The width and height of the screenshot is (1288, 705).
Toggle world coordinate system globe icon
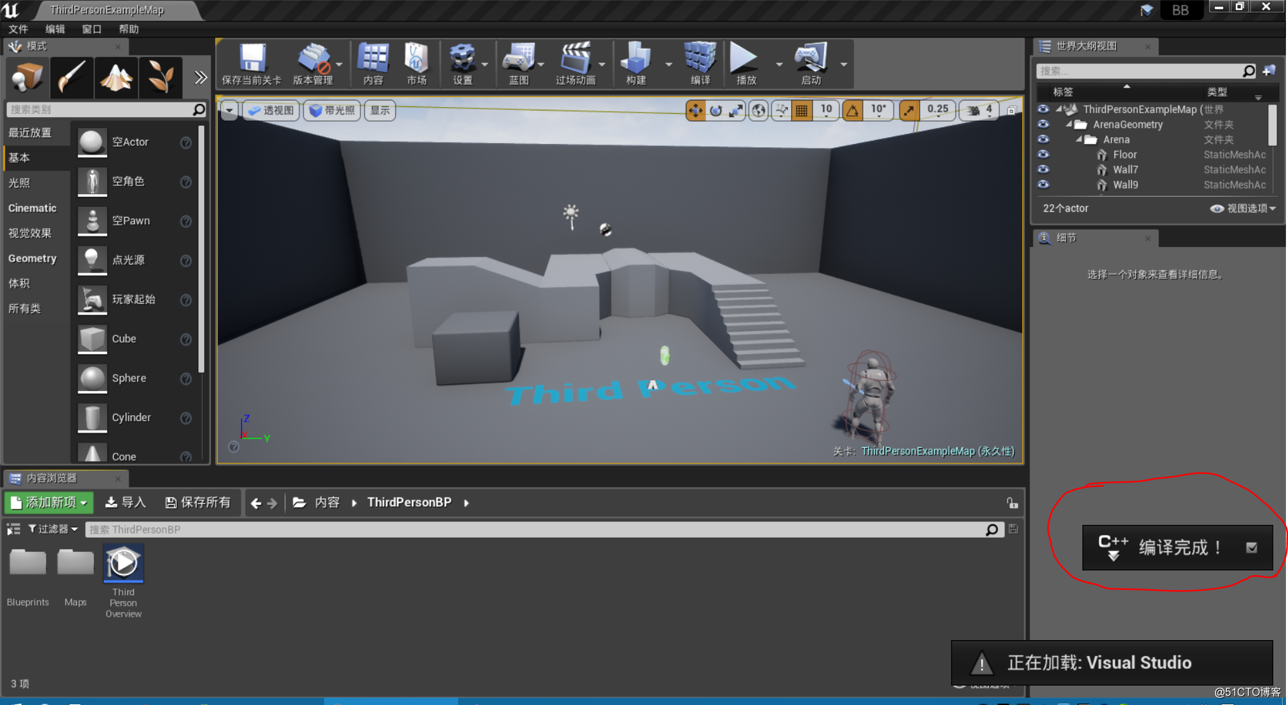pyautogui.click(x=758, y=110)
